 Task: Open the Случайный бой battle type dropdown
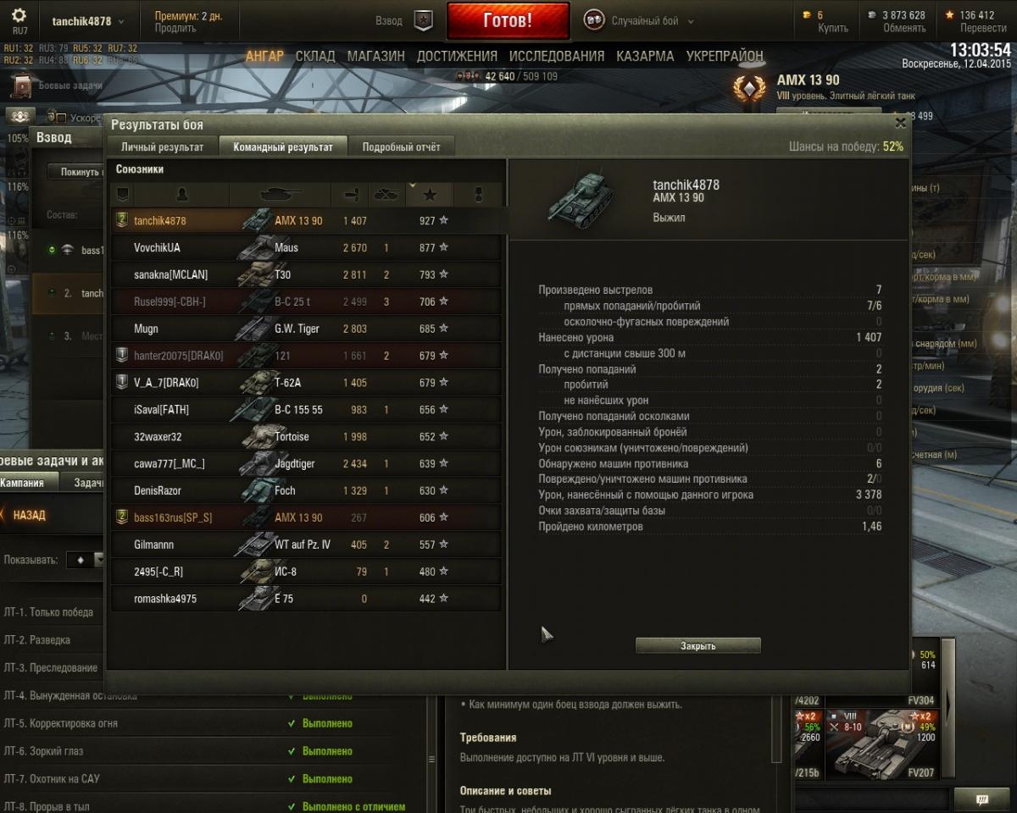(x=639, y=21)
